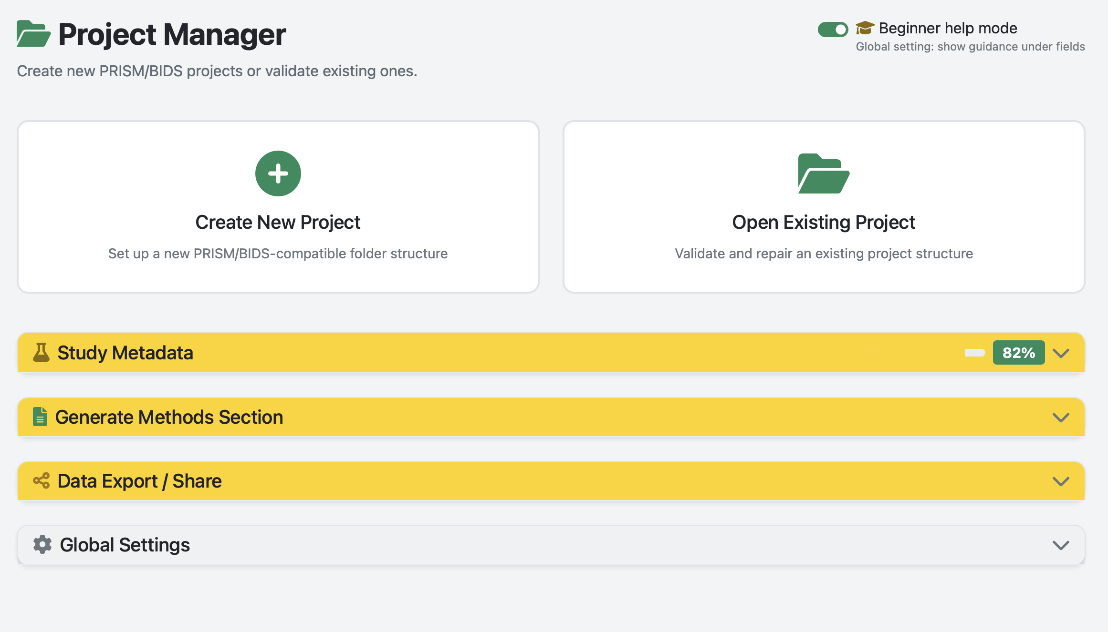Screen dimensions: 1108x632
Task: Open the Data Export / Share header
Action: [551, 481]
